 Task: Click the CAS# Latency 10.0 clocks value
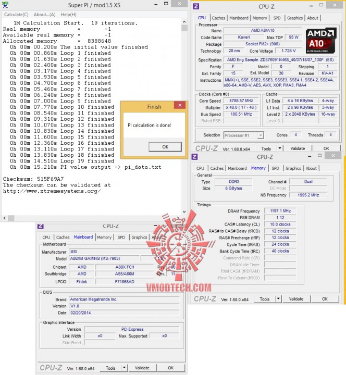280,224
